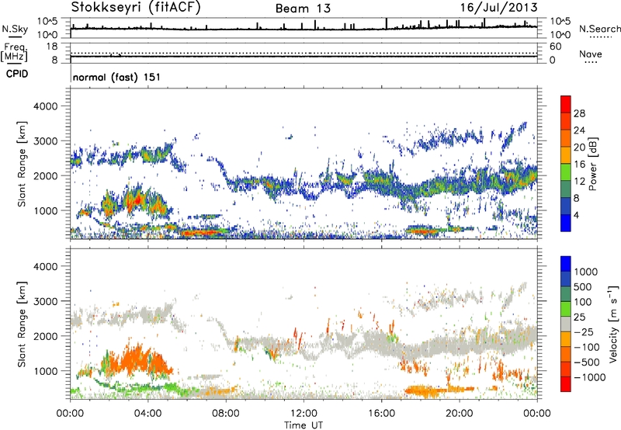This screenshot has height=430, width=621.
Task: Click the 'CPID' label
Action: point(17,74)
